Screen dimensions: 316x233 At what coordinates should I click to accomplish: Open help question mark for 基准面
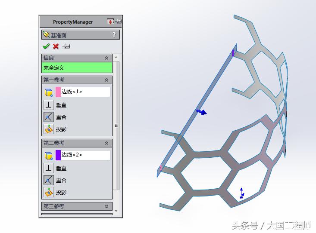114,35
